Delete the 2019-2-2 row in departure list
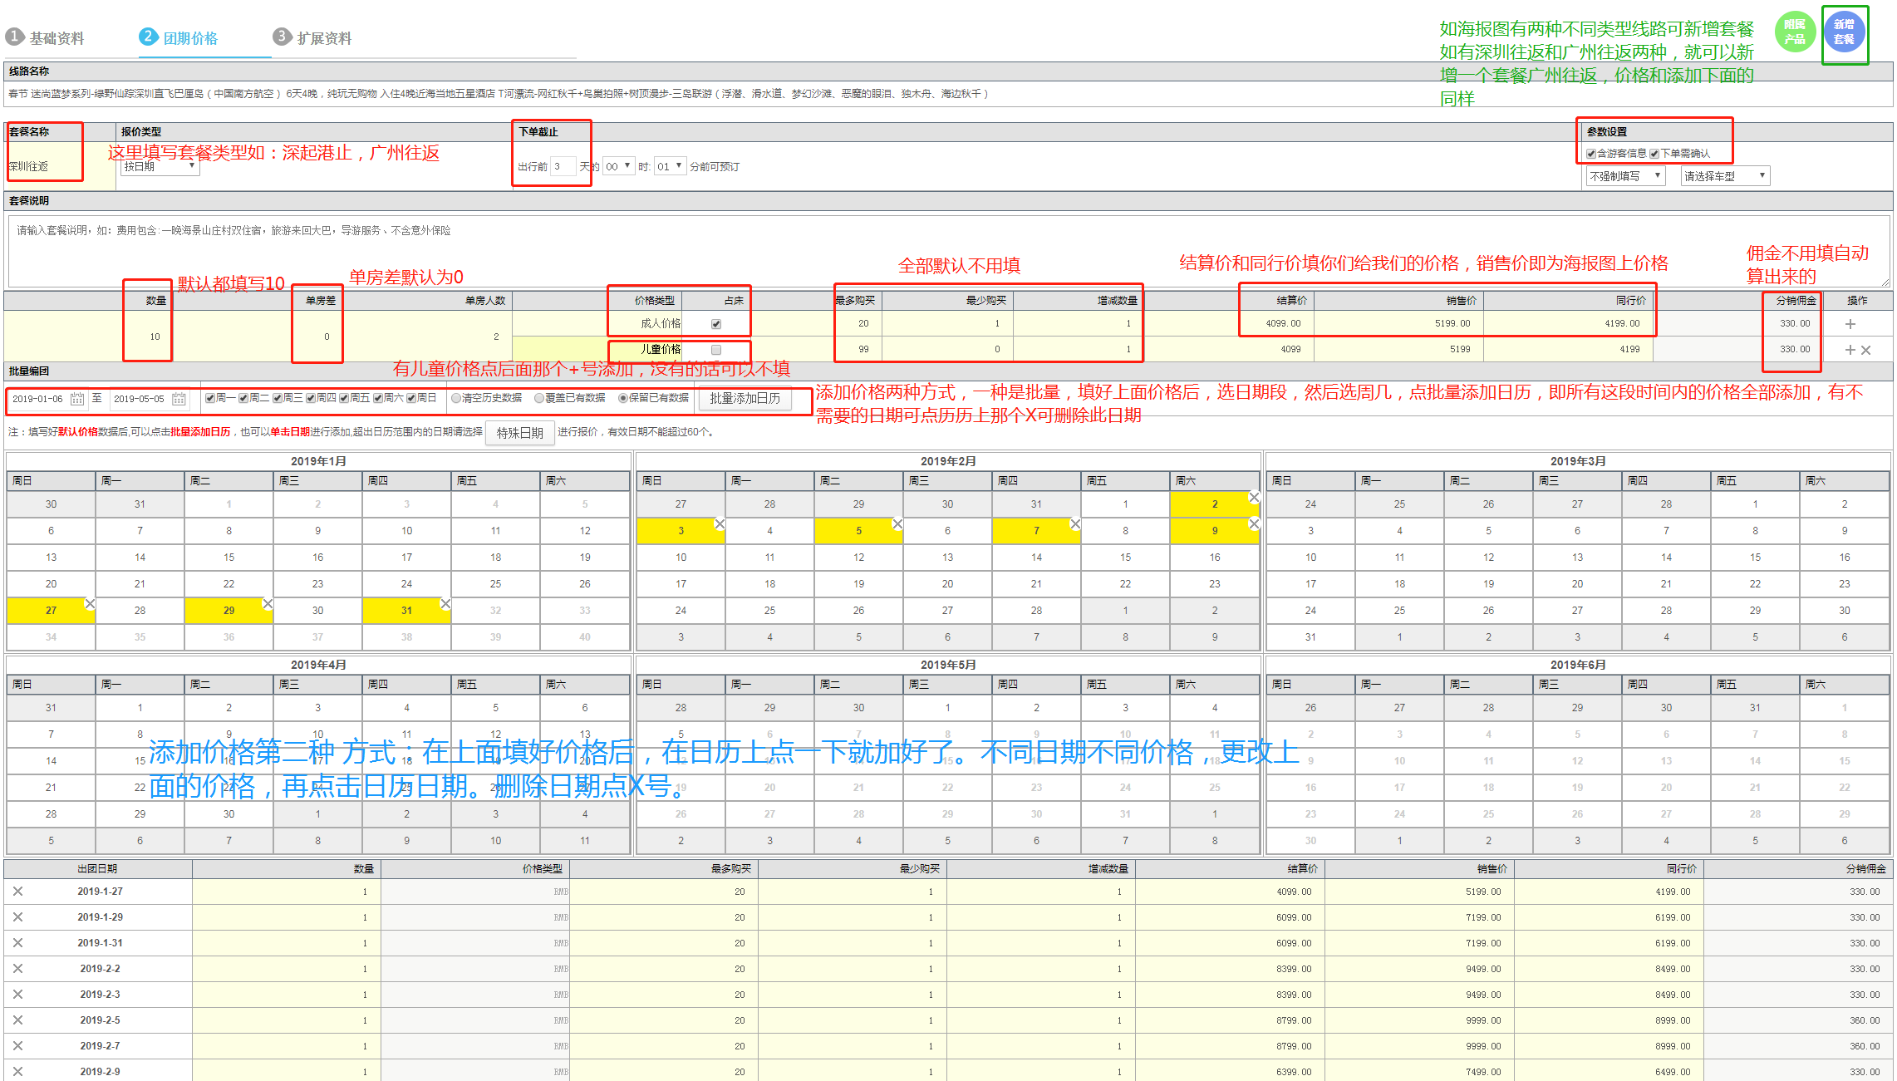 [17, 968]
